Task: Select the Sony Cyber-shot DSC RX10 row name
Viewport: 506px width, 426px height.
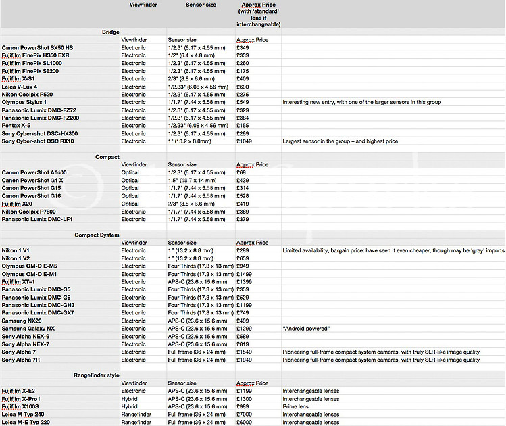Action: (x=41, y=141)
